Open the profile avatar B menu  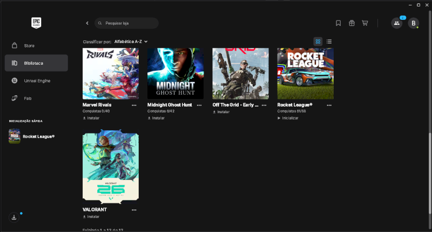(413, 23)
